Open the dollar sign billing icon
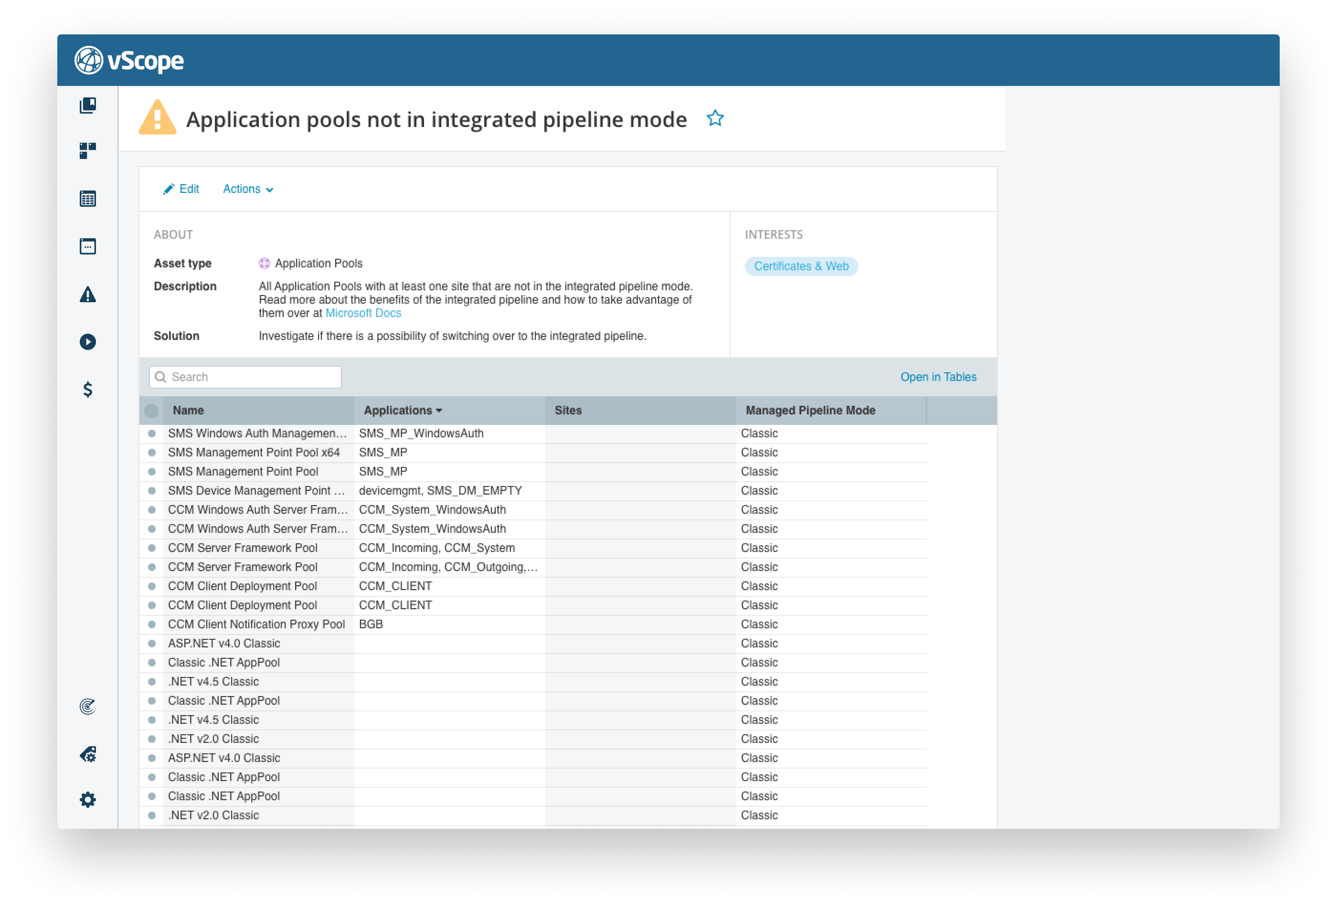The height and width of the screenshot is (909, 1337). pyautogui.click(x=87, y=390)
